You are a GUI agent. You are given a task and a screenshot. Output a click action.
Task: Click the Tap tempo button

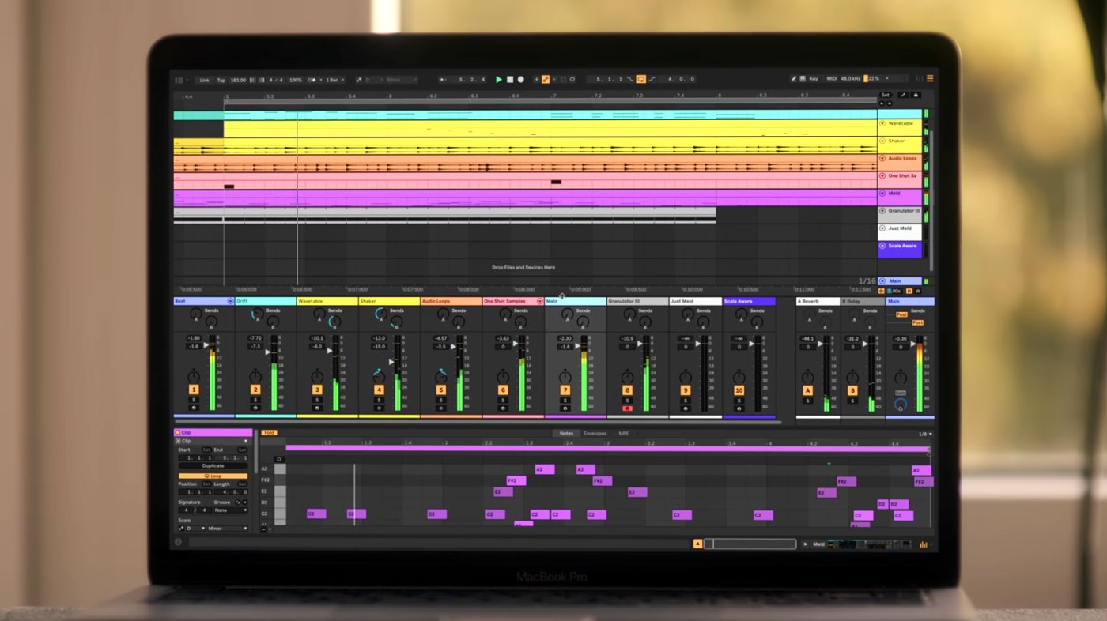click(221, 80)
